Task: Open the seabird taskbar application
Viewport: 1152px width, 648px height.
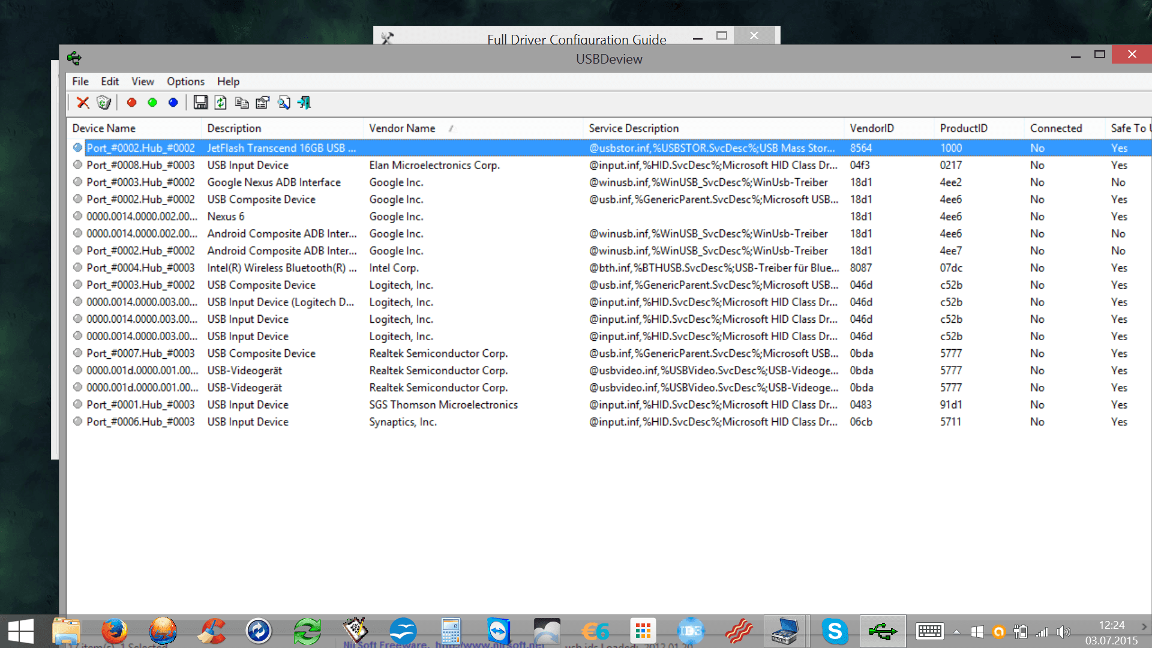Action: point(403,631)
